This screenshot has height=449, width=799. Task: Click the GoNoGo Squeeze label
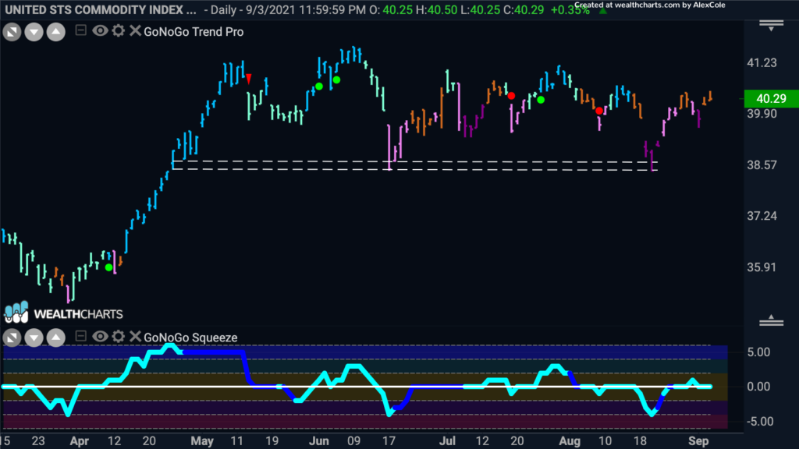click(190, 338)
